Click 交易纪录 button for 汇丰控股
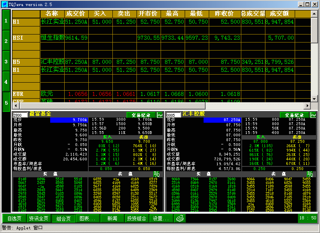This screenshot has width=320, height=233. pos(294,115)
